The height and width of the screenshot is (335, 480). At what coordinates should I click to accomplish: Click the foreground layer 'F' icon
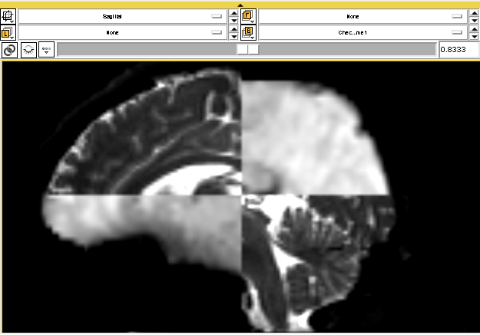[248, 15]
